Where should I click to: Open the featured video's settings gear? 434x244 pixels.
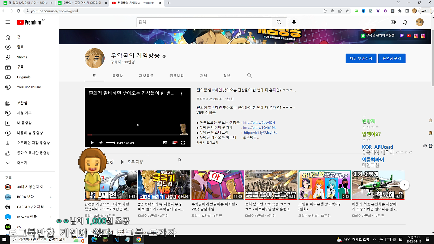coord(174,143)
